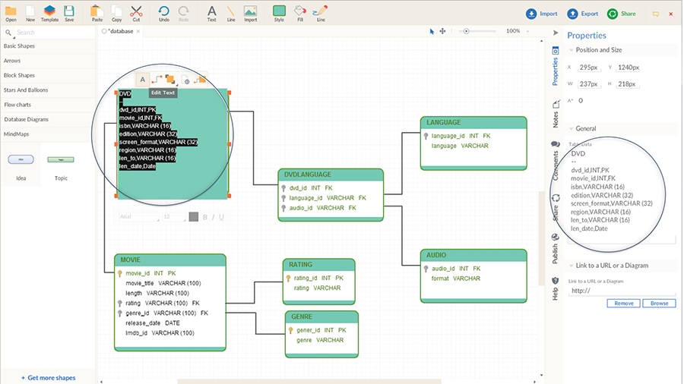
Task: Click the Save floppy disk icon
Action: 69,11
